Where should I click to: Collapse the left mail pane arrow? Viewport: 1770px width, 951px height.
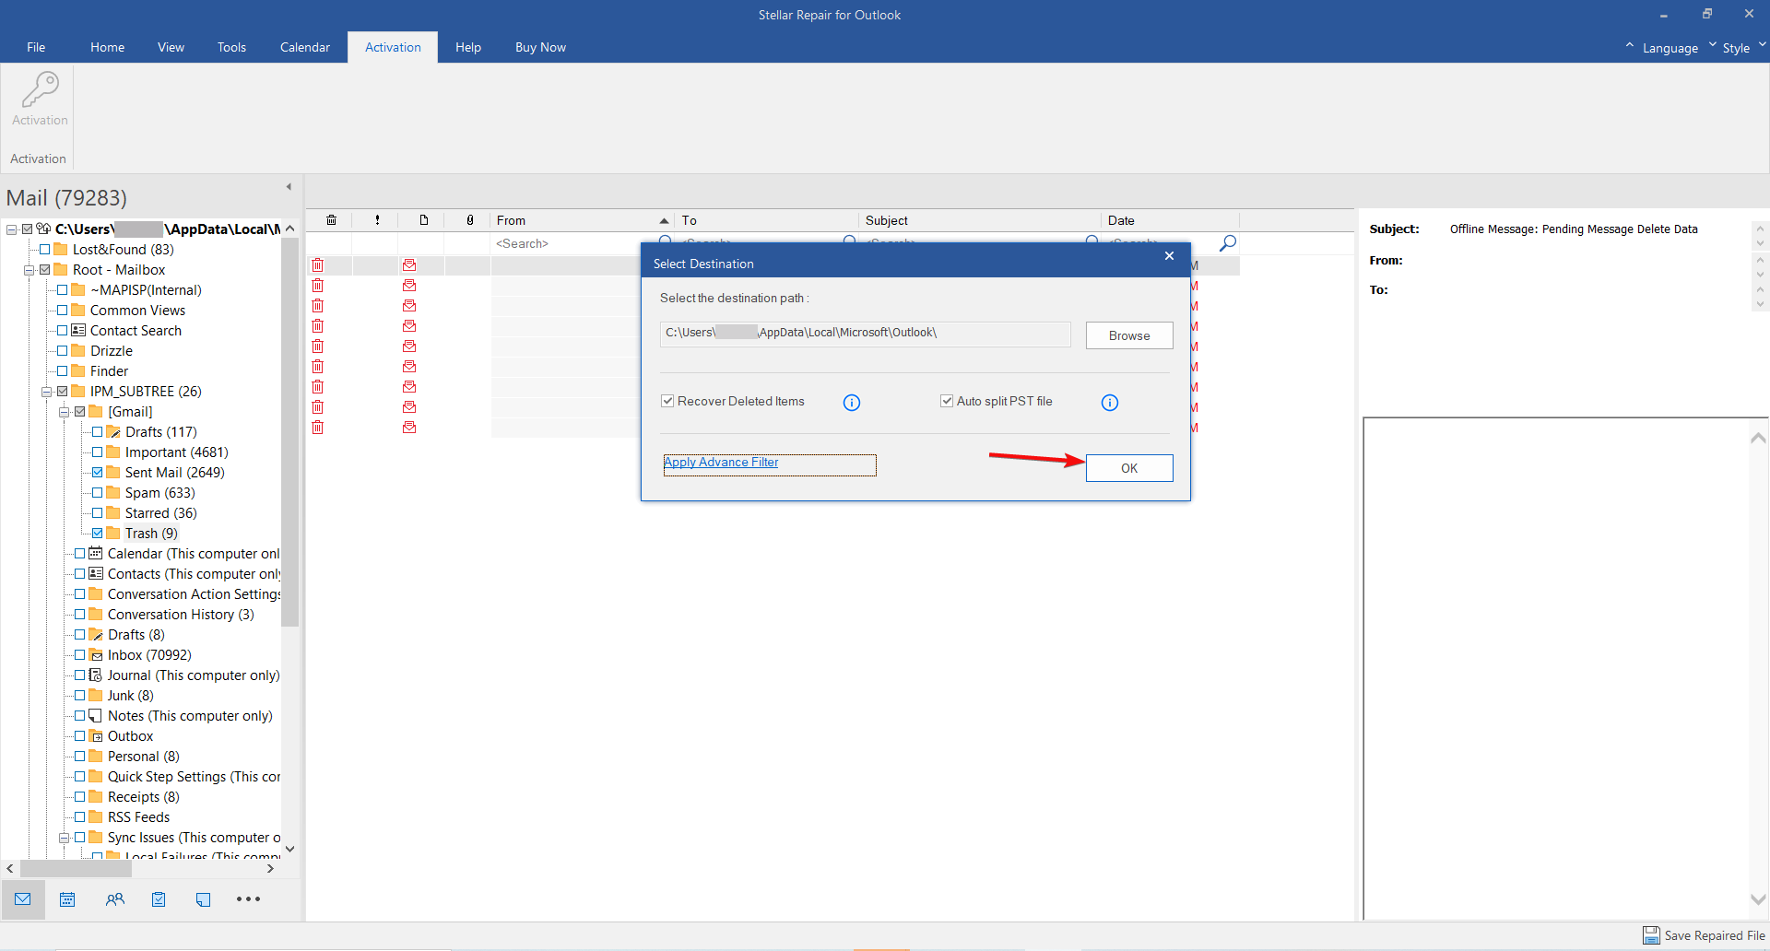(289, 187)
